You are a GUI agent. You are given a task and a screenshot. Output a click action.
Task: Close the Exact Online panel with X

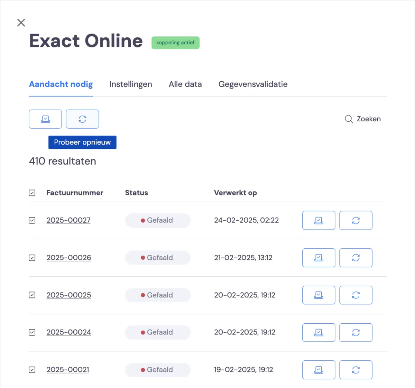tap(21, 23)
